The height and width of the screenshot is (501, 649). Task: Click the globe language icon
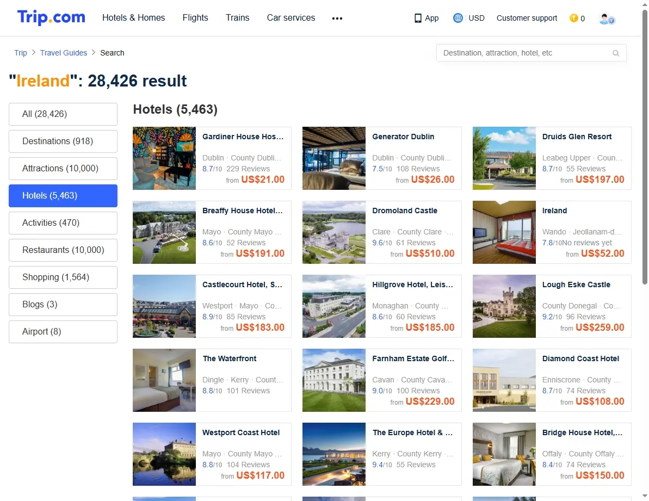(x=458, y=18)
